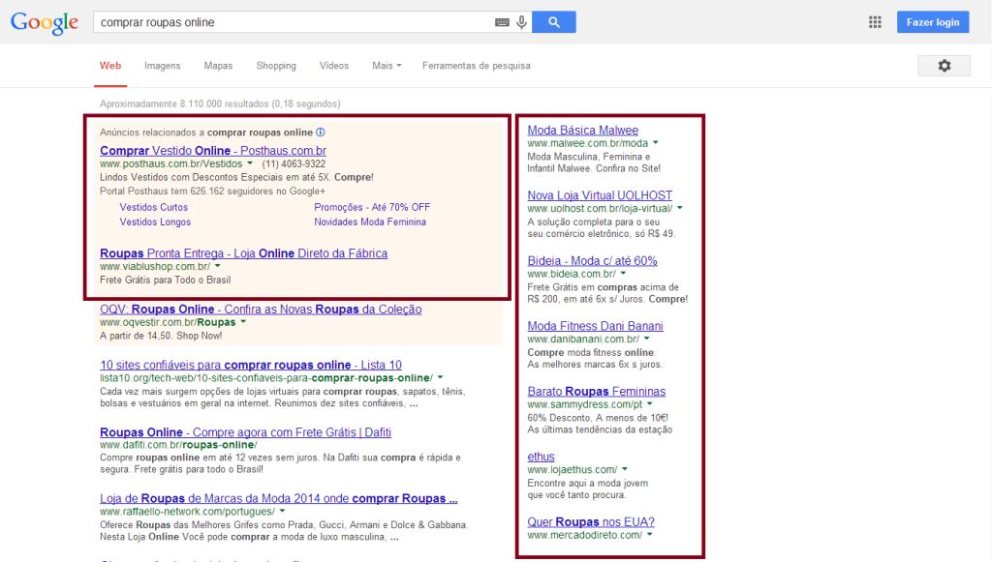Open Loja de Roupas de Marcas result
The image size is (992, 562).
(278, 499)
